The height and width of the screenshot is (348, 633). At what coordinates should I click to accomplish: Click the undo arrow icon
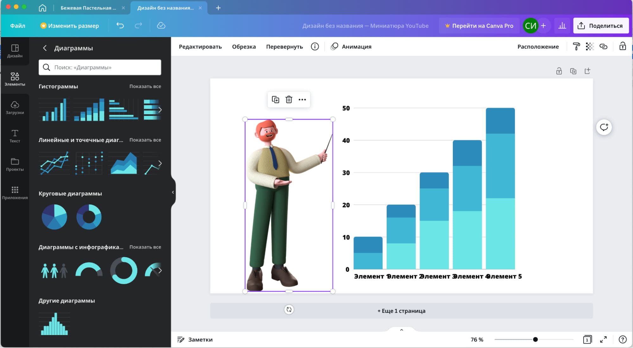[120, 26]
